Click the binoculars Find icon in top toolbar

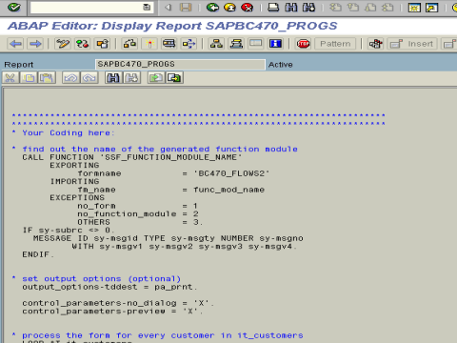[x=290, y=7]
